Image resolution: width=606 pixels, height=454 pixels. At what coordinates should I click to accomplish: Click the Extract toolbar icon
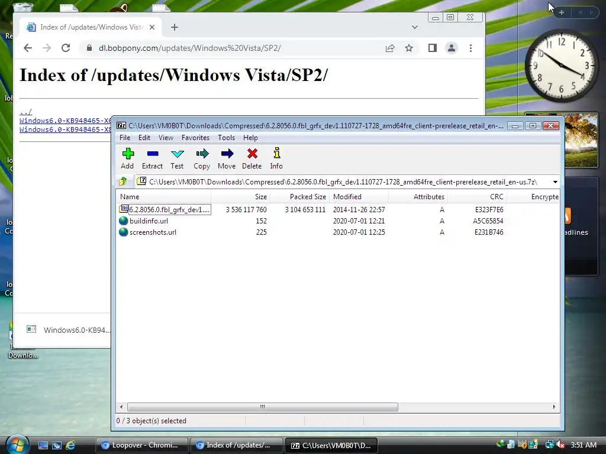click(x=152, y=158)
